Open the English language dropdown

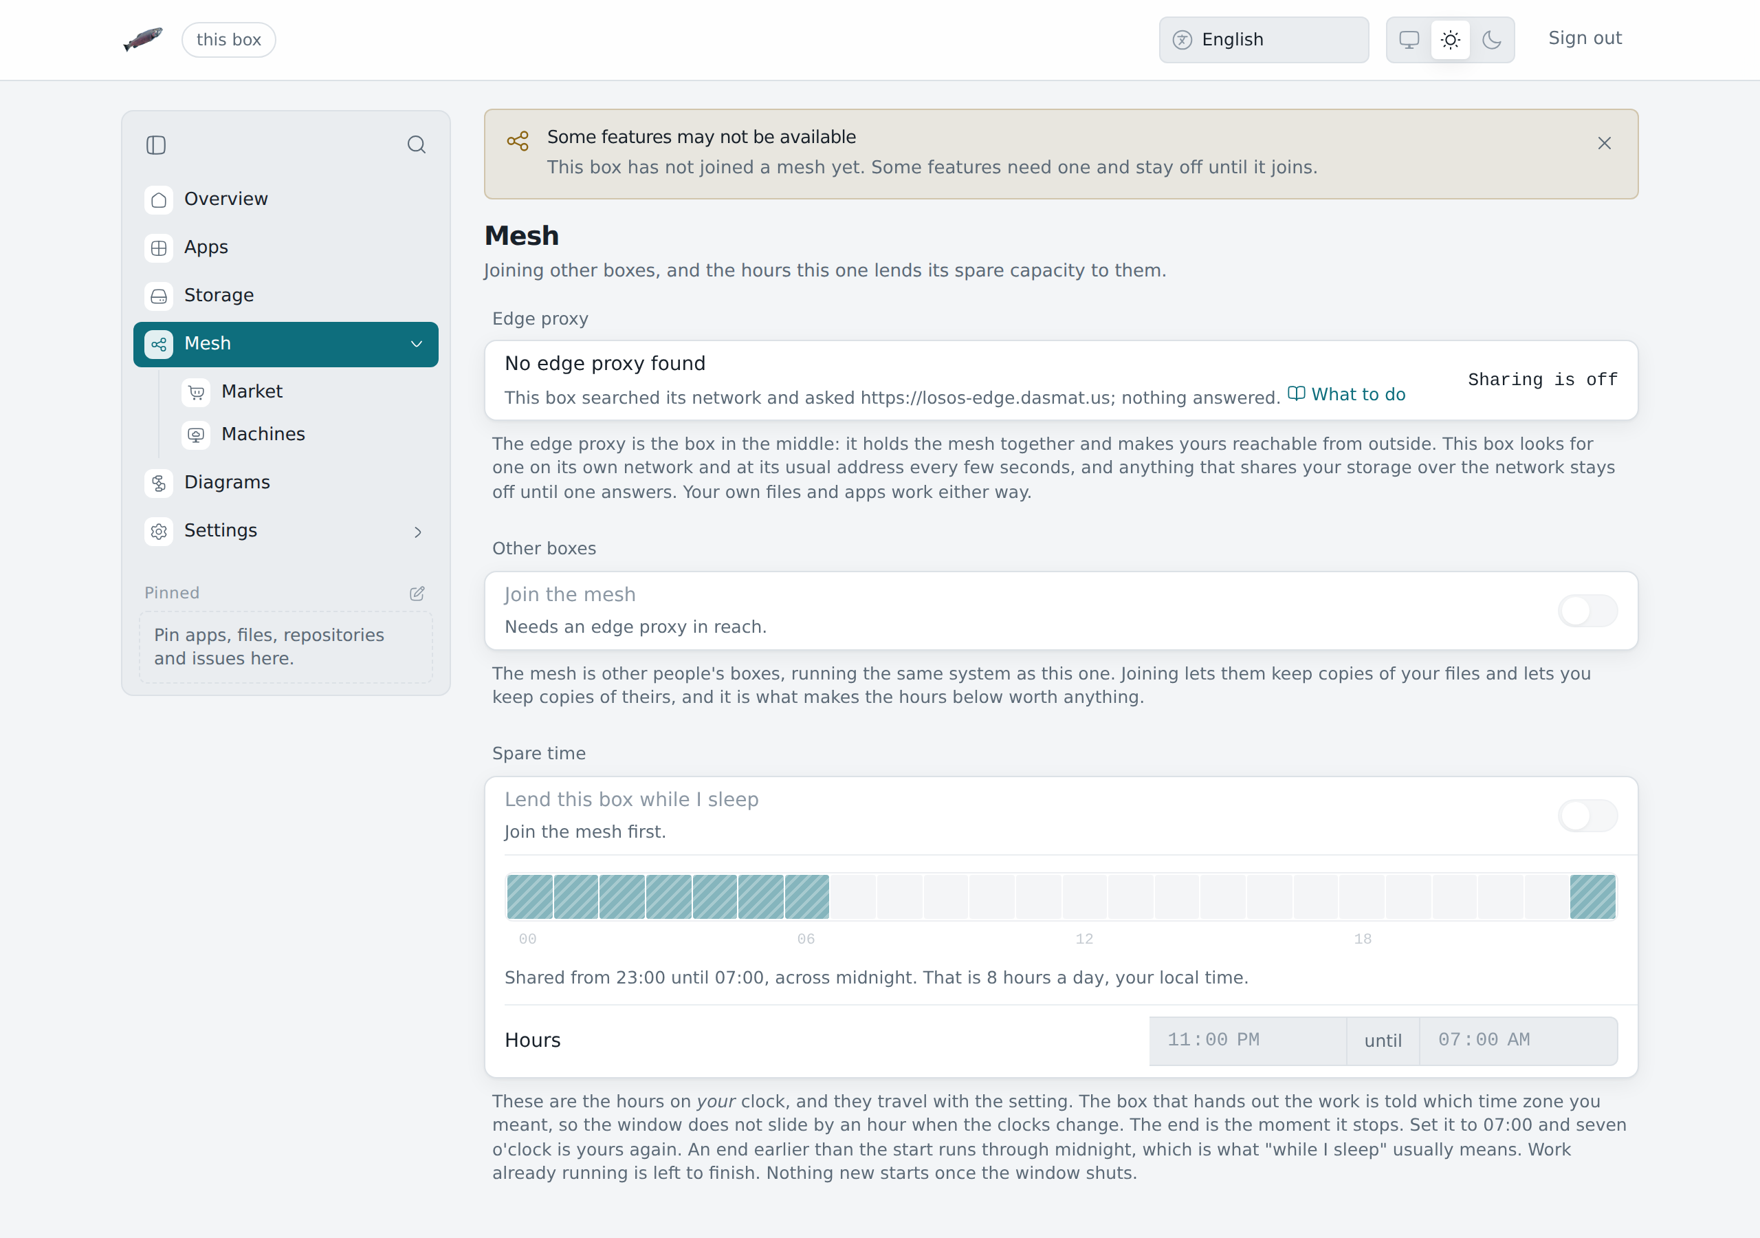point(1263,40)
